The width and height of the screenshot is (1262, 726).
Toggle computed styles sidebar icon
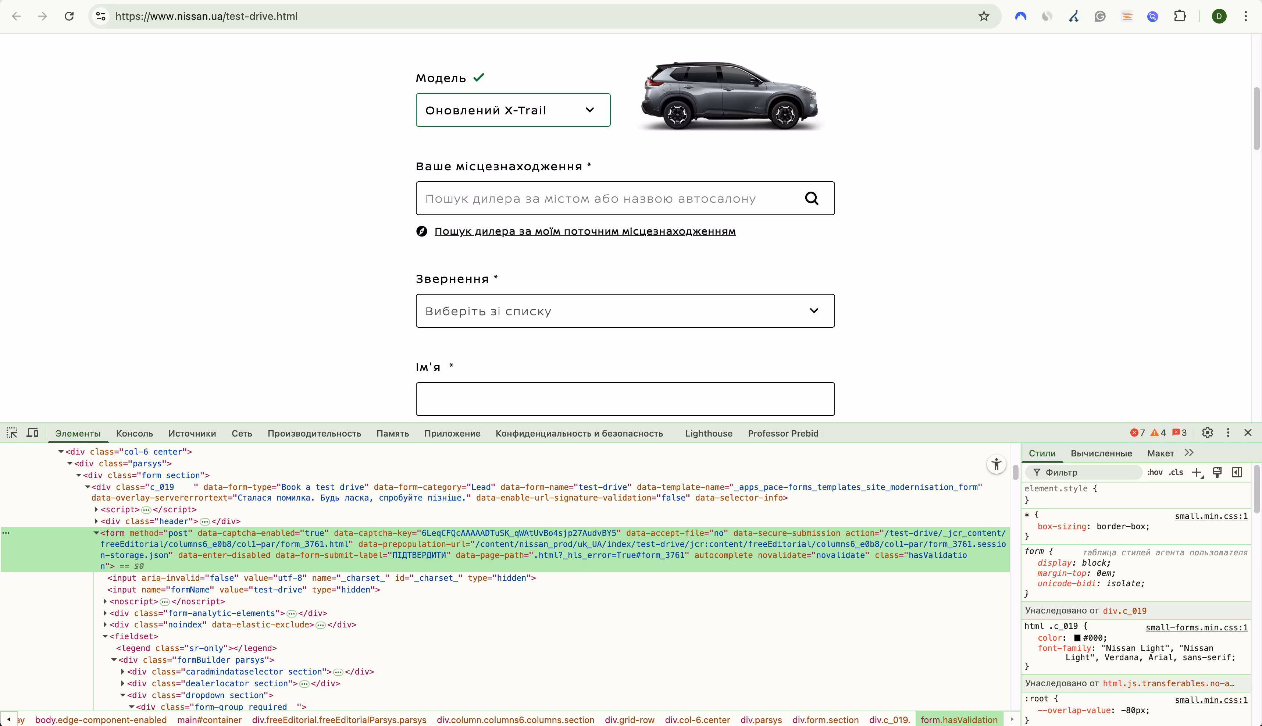click(x=1237, y=472)
